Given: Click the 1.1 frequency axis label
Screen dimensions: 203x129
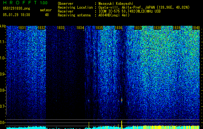Looking at the screenshot, I should 3,42.
